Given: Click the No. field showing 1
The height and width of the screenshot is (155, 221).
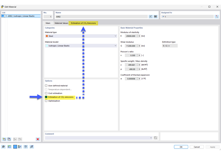Looking at the screenshot, I should pyautogui.click(x=48, y=17).
